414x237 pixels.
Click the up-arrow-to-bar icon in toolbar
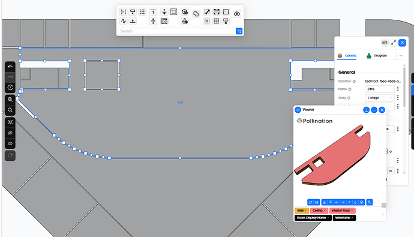coord(153,11)
